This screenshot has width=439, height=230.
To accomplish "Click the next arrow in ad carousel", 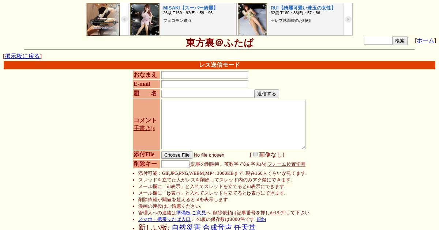I will (x=348, y=19).
